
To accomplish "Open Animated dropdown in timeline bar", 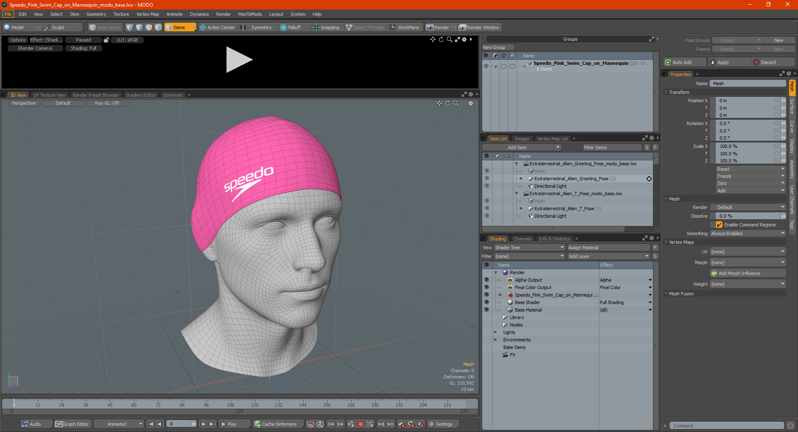I will click(118, 424).
